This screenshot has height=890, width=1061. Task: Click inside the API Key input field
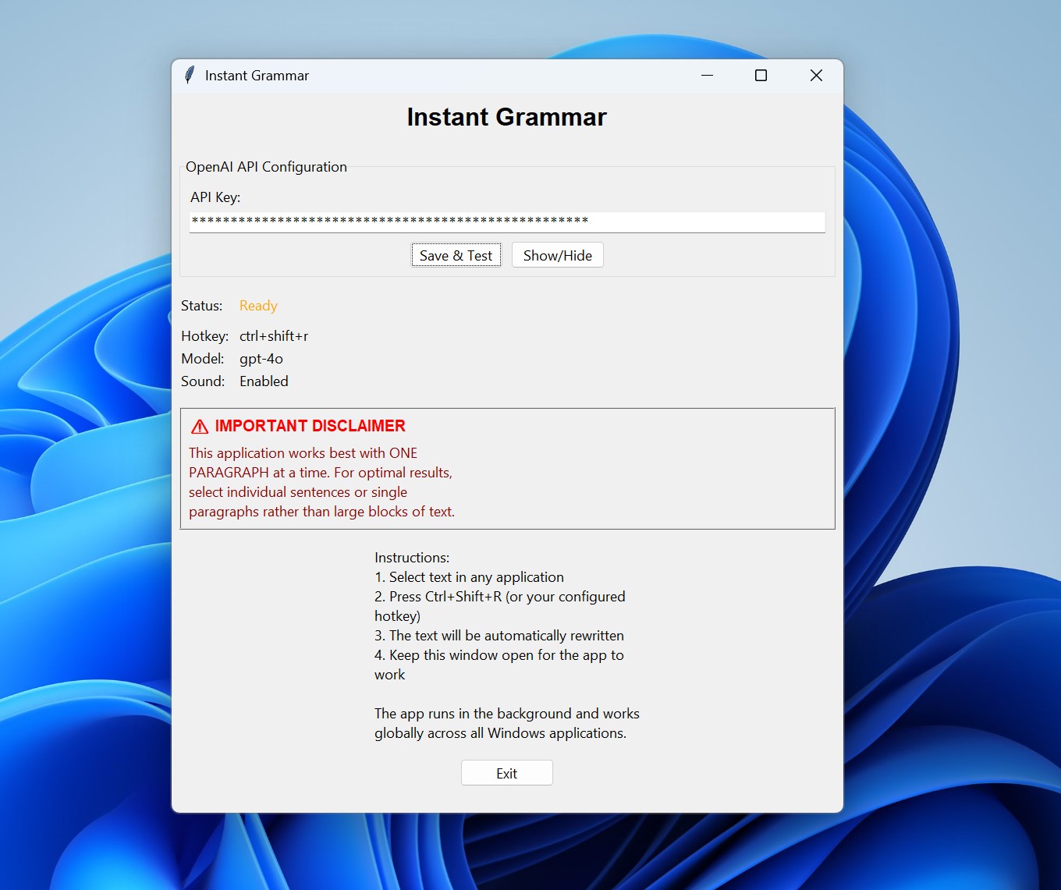pos(507,222)
